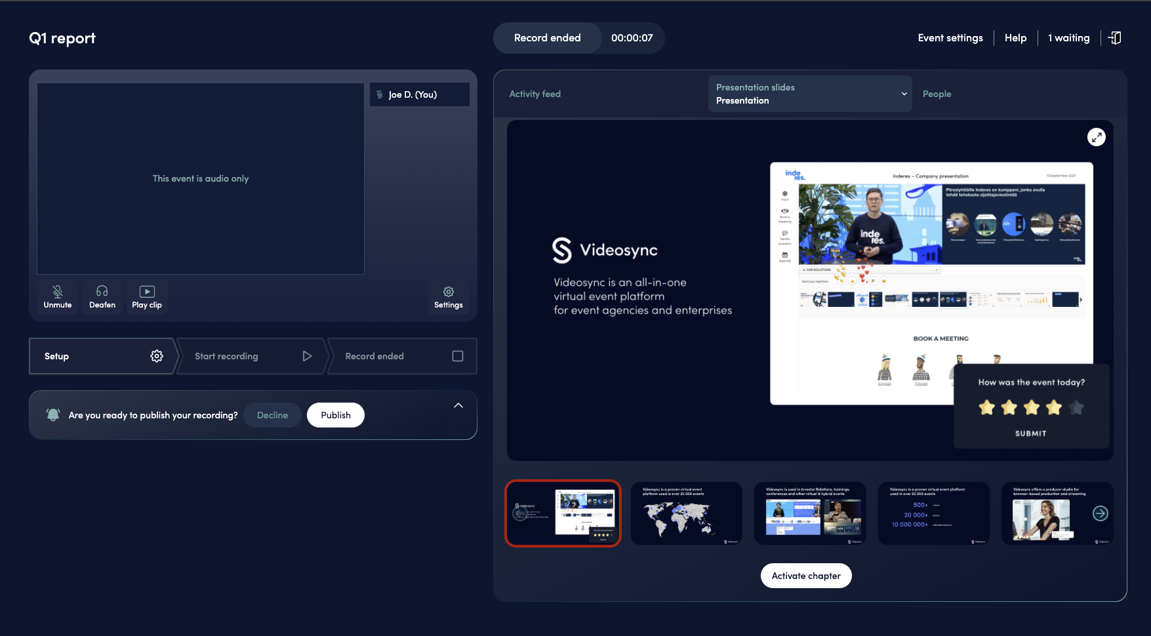Select the Setup step
Image resolution: width=1151 pixels, height=636 pixels.
[102, 356]
